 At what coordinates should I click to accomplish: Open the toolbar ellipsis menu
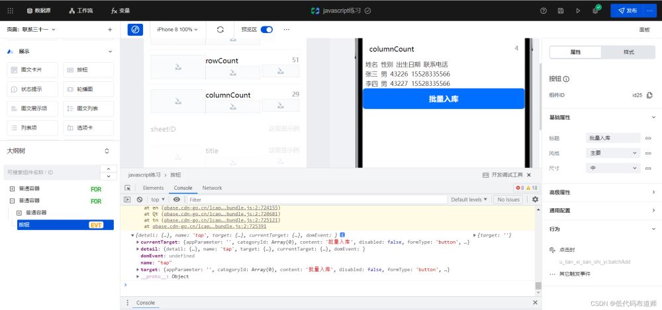287,30
